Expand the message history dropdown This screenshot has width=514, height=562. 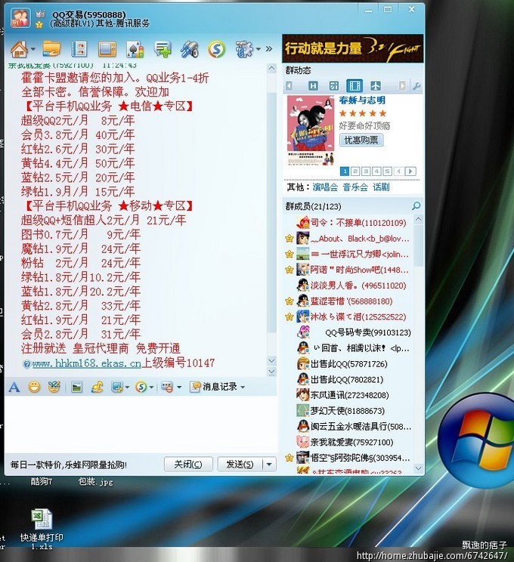pos(243,387)
